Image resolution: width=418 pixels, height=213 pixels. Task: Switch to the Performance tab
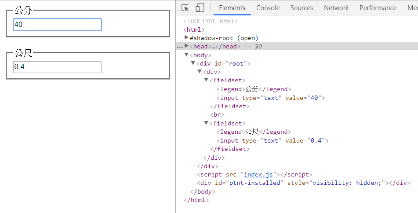coord(378,8)
